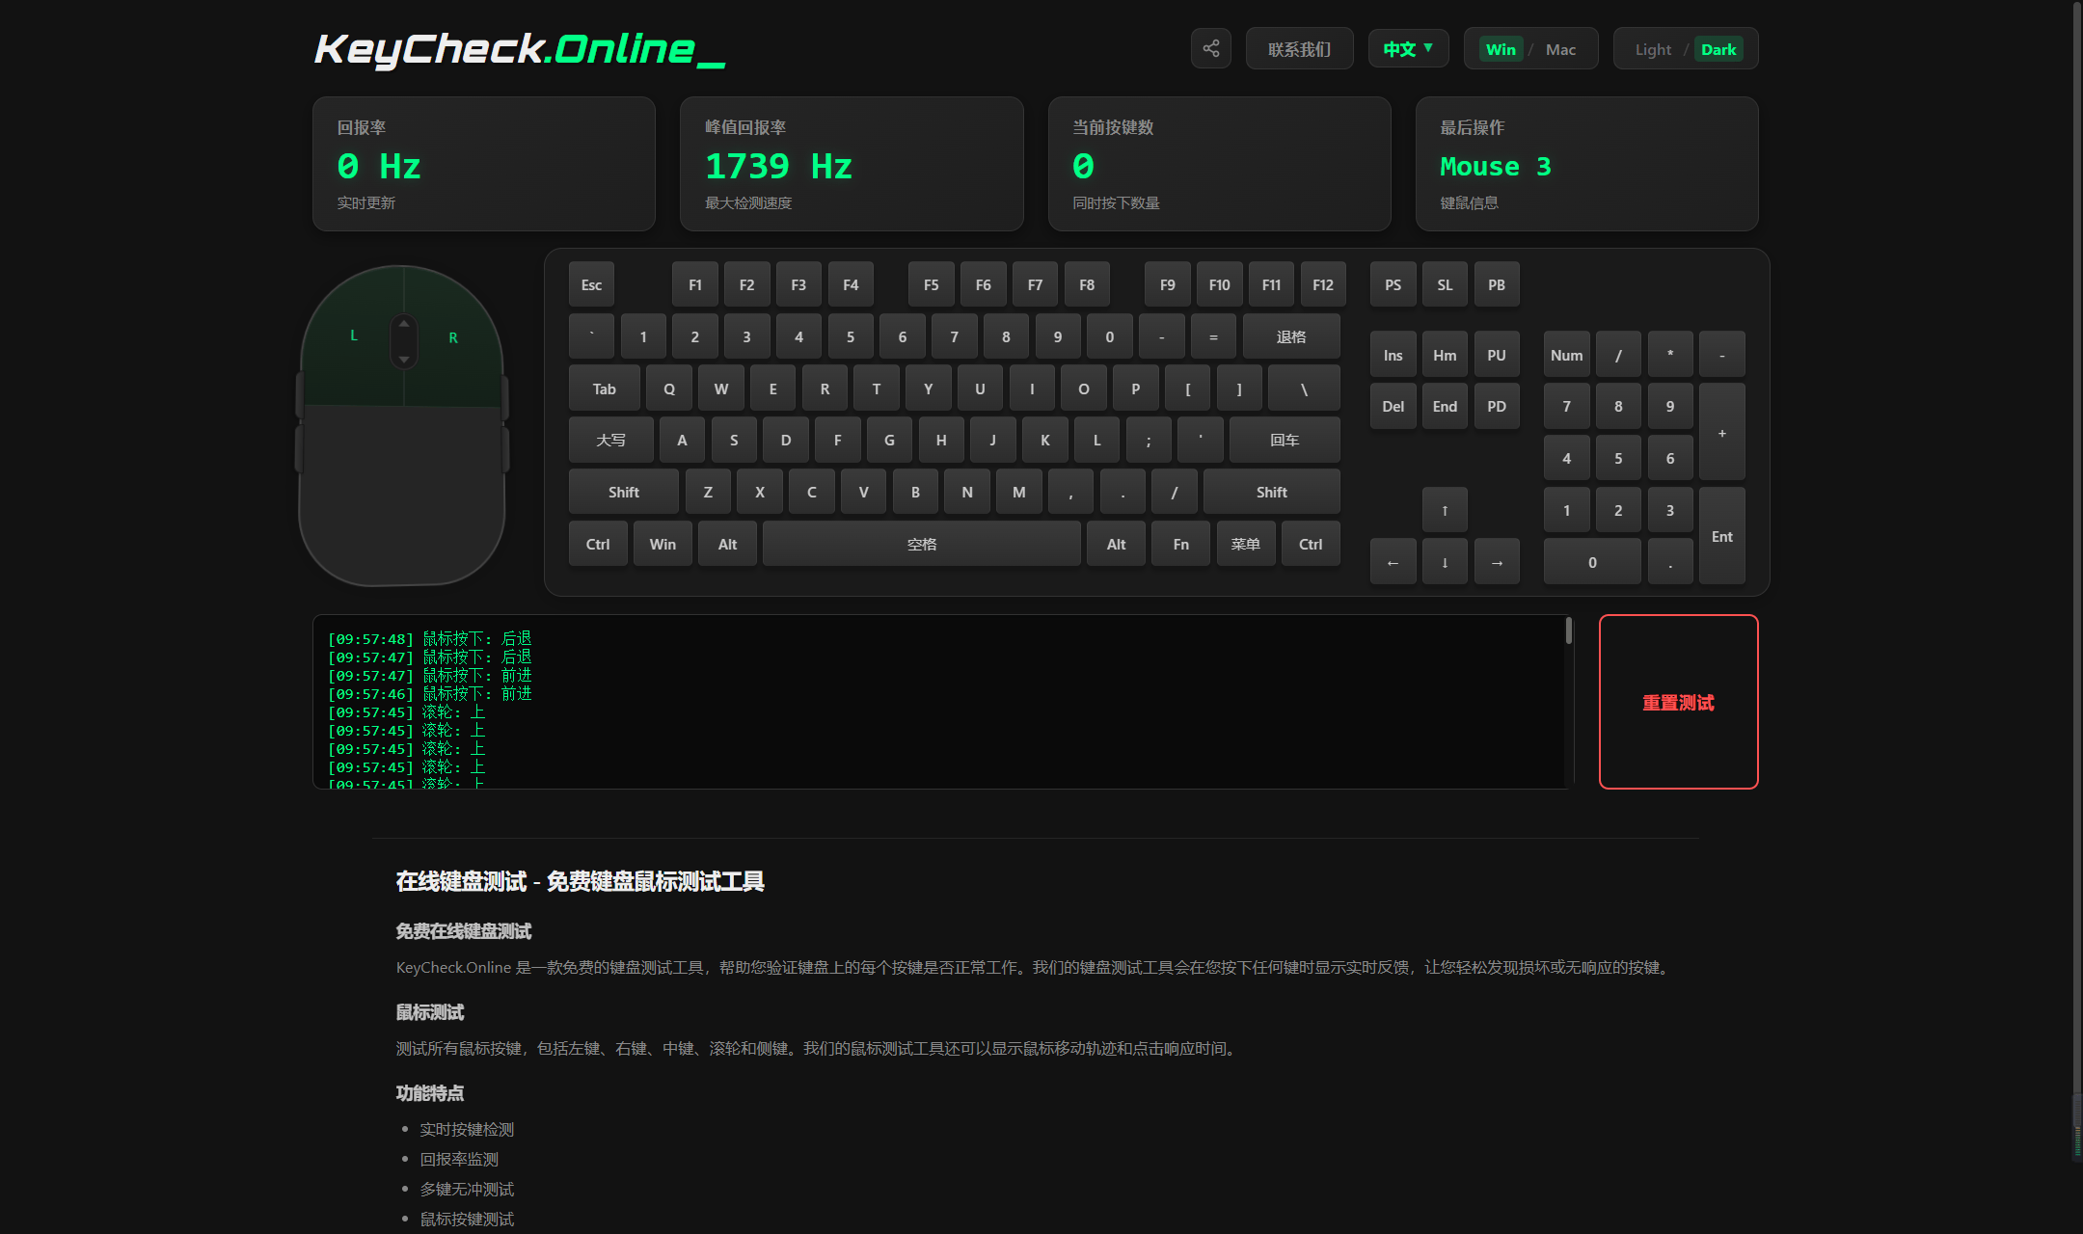Click the Fn key
This screenshot has width=2083, height=1234.
[x=1181, y=544]
